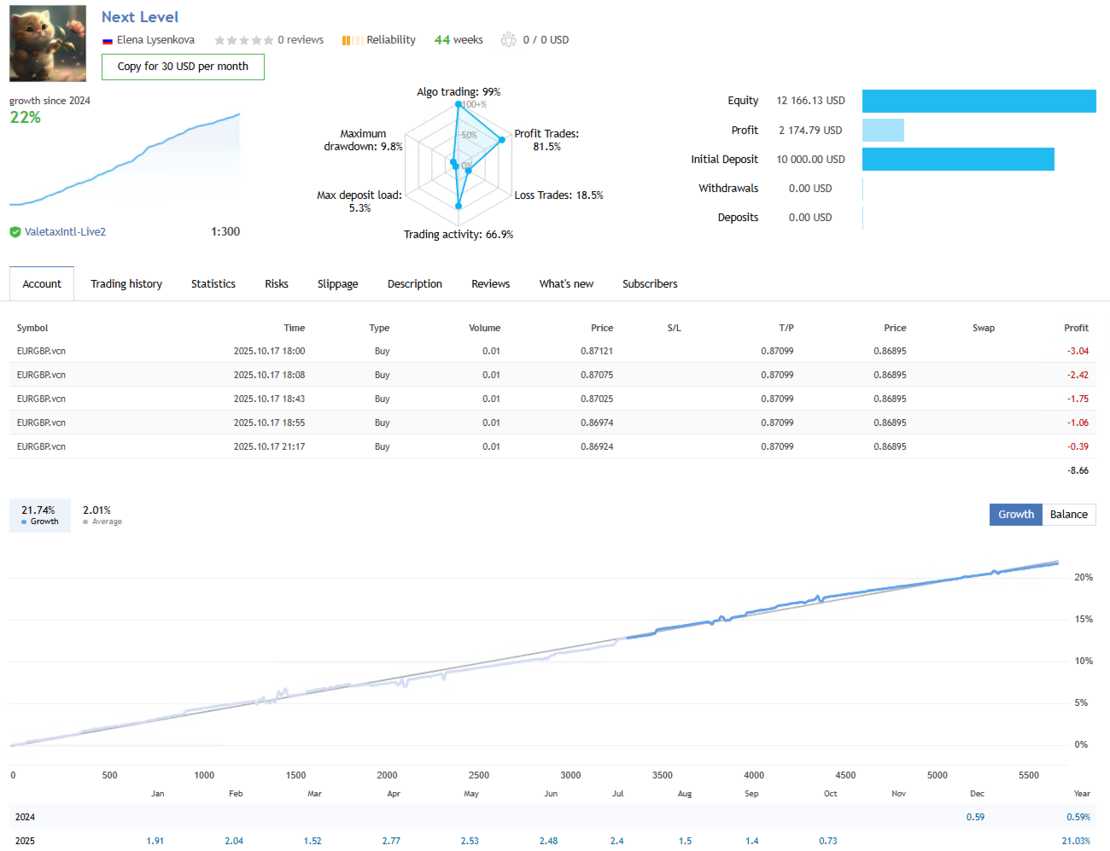Click the Reliability indicator bars icon

coord(351,39)
